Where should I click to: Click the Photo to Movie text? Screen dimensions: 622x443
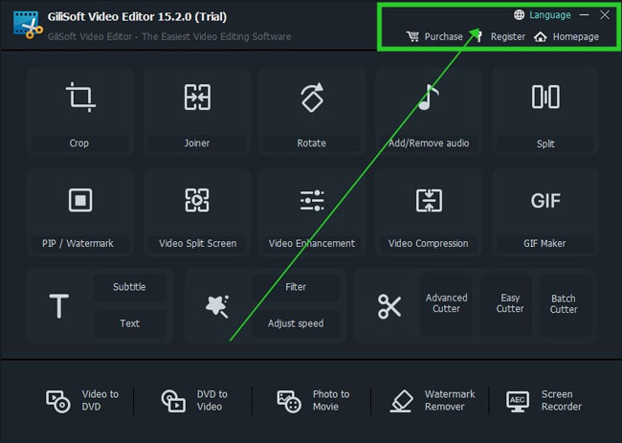[331, 400]
